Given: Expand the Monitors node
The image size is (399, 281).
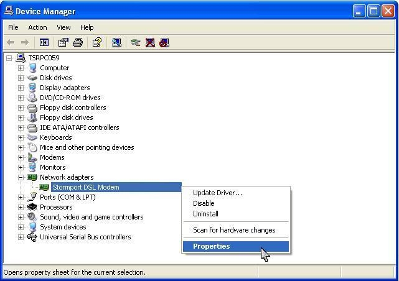Looking at the screenshot, I should click(21, 167).
